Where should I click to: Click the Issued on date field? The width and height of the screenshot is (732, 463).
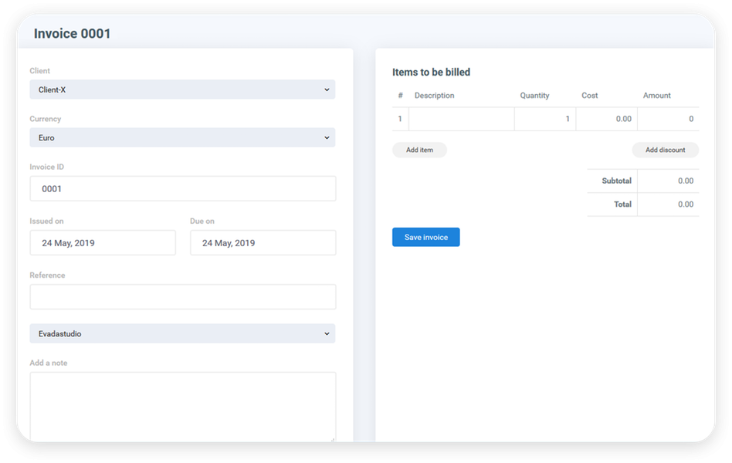[x=103, y=242]
